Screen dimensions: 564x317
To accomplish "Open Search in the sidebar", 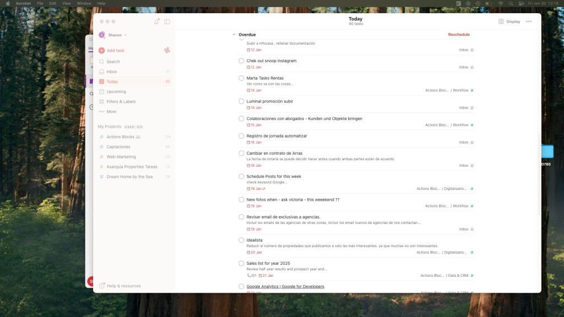I will pos(113,62).
